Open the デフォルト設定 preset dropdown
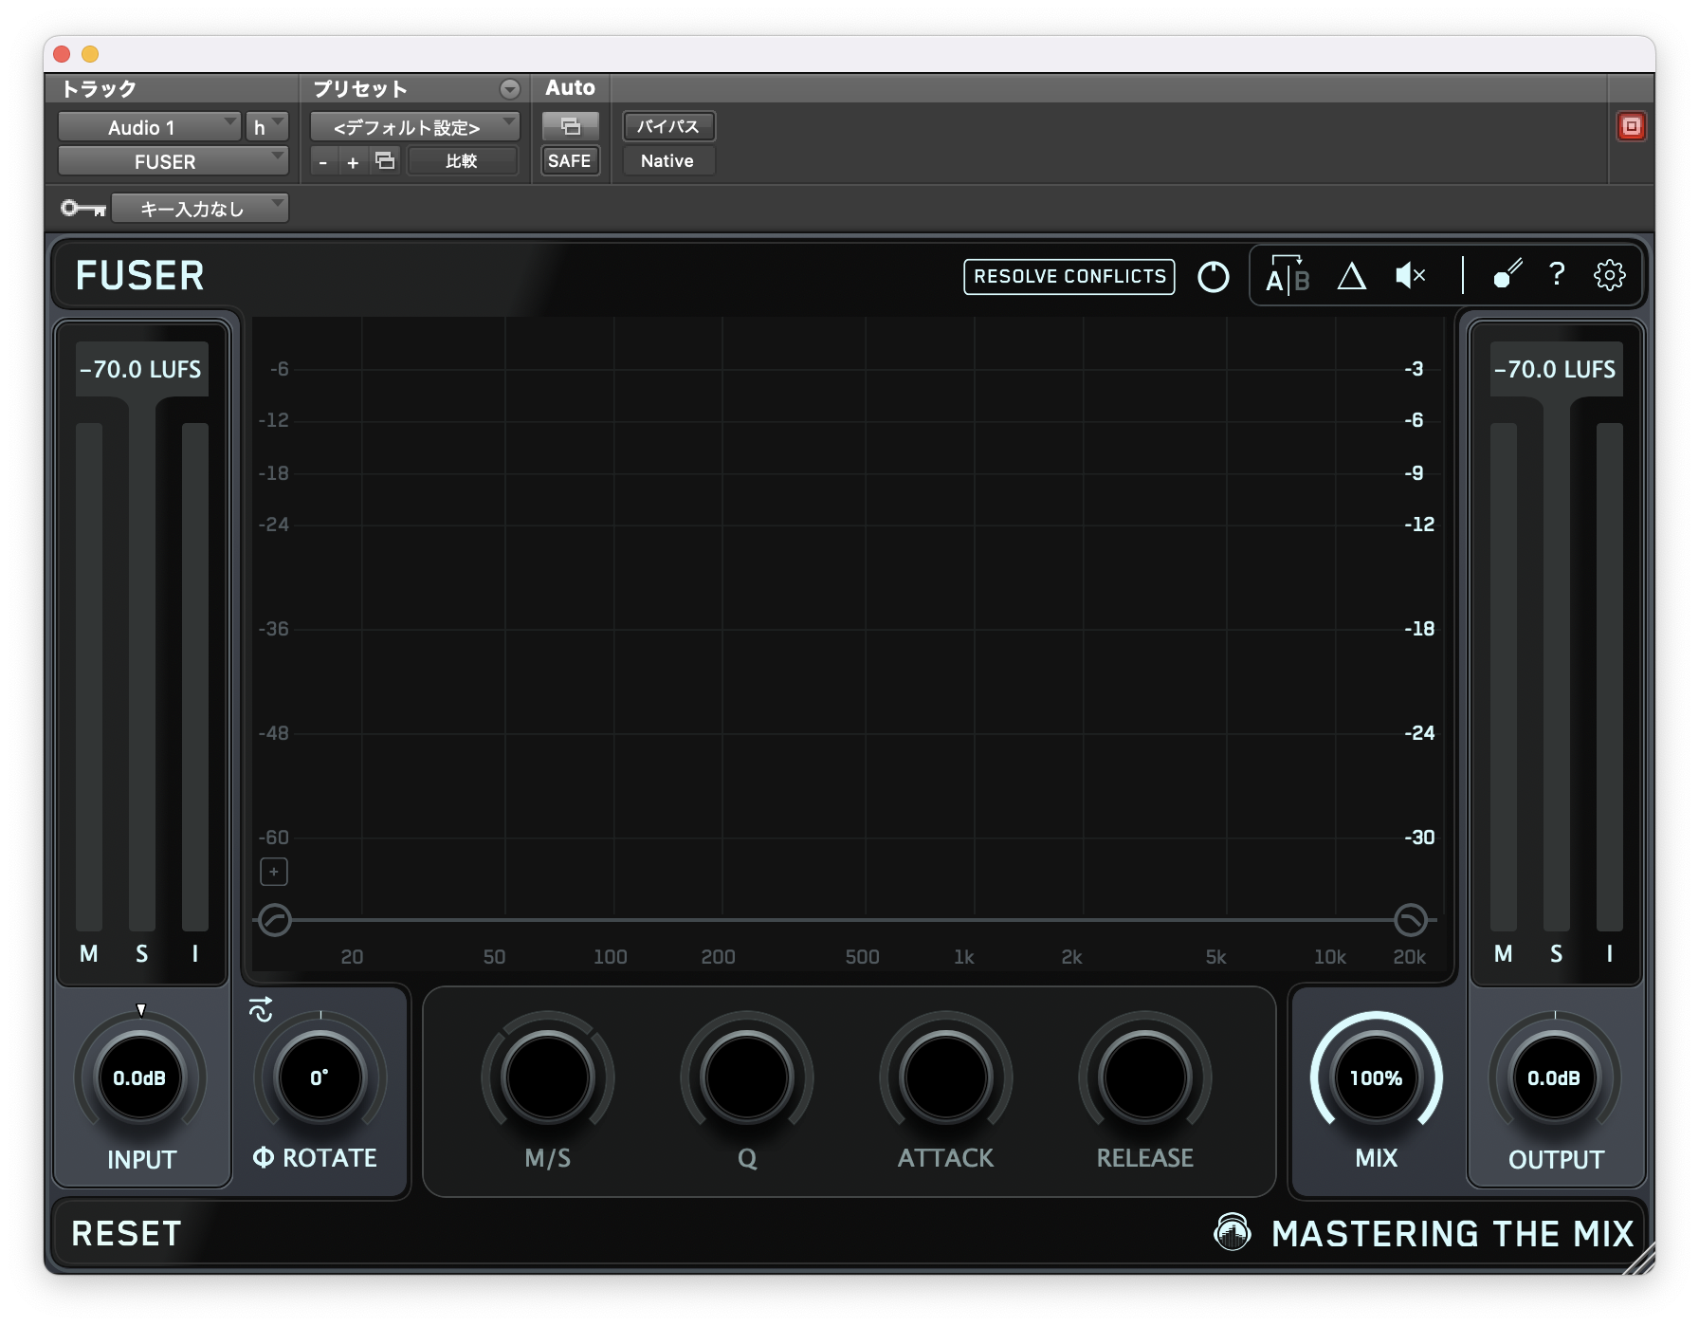The width and height of the screenshot is (1699, 1326). coord(415,126)
